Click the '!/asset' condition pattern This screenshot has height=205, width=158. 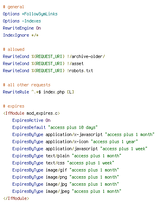pyautogui.click(x=75, y=63)
